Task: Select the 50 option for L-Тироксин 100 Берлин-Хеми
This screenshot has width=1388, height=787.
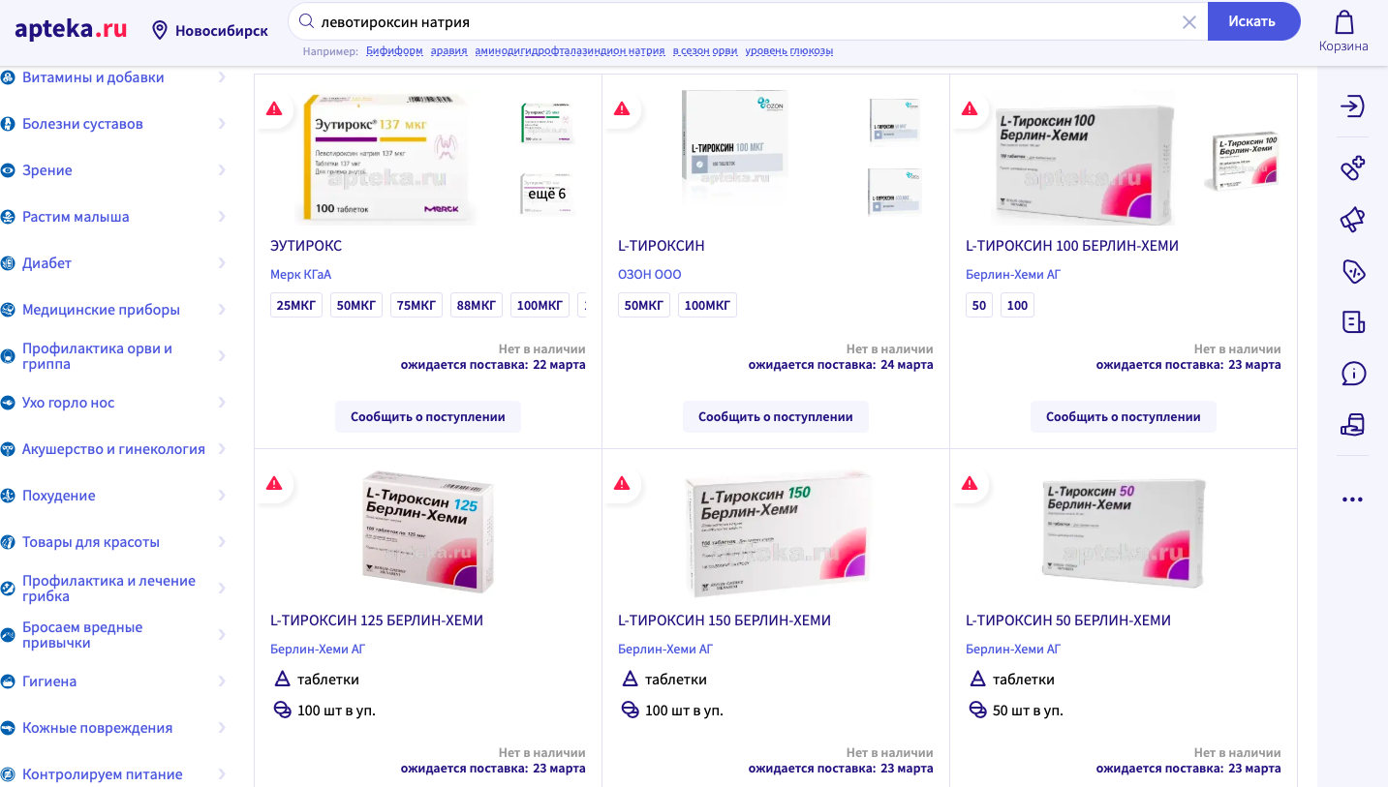Action: tap(979, 306)
